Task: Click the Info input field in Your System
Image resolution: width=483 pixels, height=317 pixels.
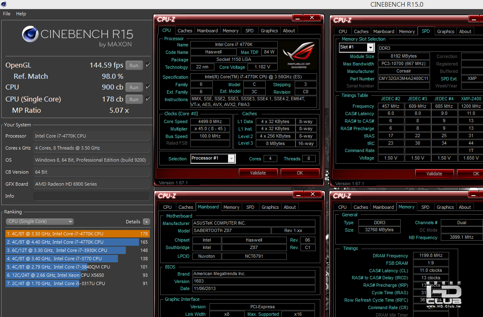Action: pos(91,196)
